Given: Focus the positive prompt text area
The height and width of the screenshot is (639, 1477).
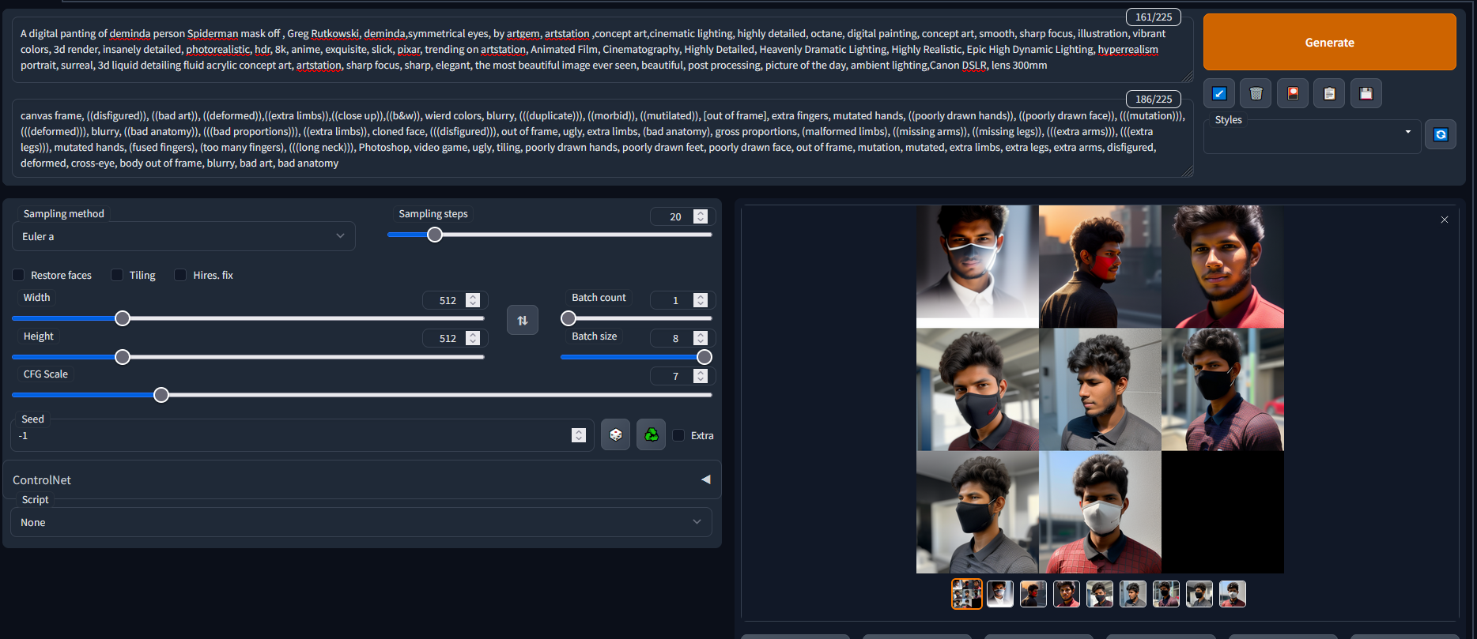Looking at the screenshot, I should pos(603,50).
